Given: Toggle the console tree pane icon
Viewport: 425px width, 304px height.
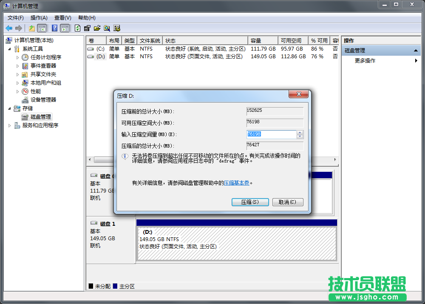Looking at the screenshot, I should (41, 28).
